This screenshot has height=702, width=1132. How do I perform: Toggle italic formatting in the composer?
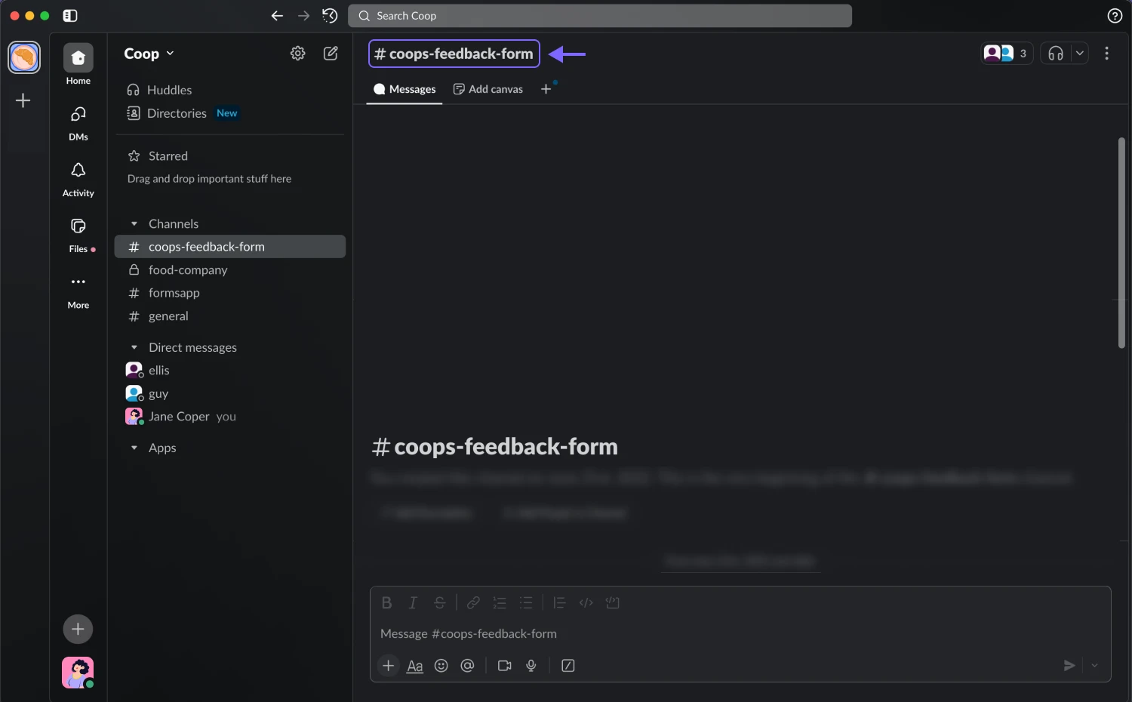pyautogui.click(x=413, y=602)
